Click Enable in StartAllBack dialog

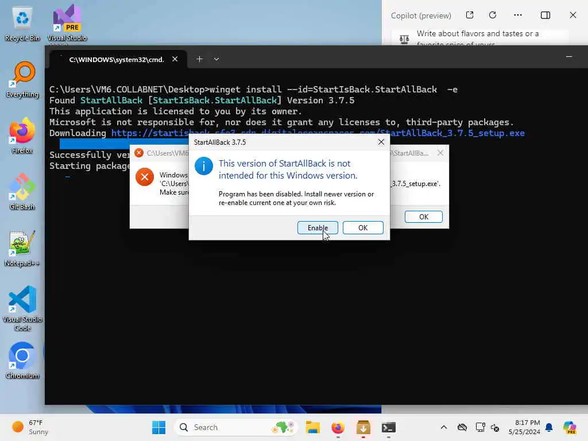click(317, 227)
